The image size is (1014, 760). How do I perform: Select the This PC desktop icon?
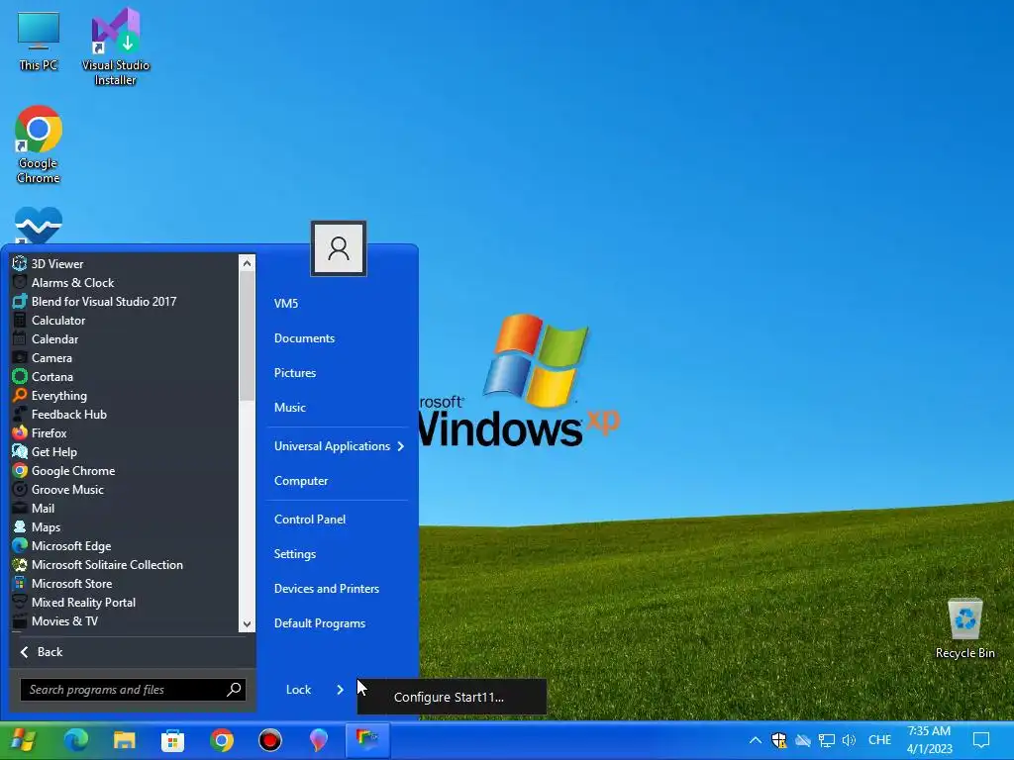tap(39, 42)
